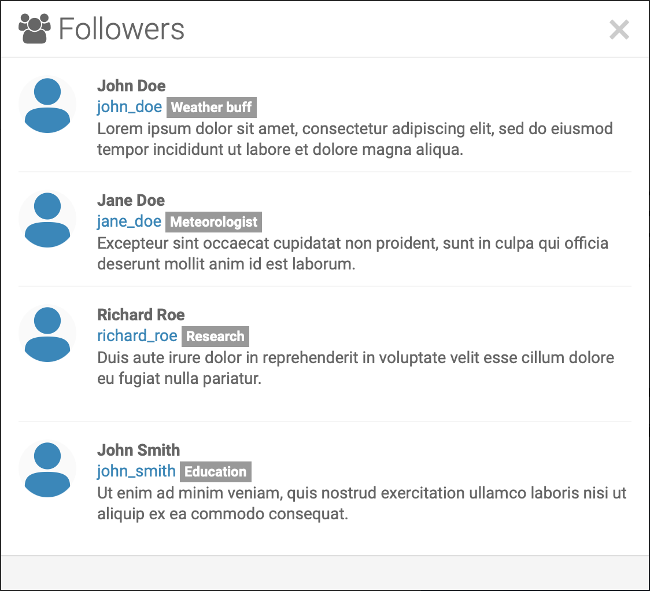Select the Education tag

point(216,472)
